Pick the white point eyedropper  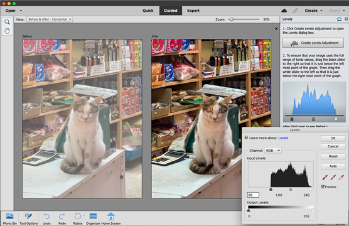341,178
